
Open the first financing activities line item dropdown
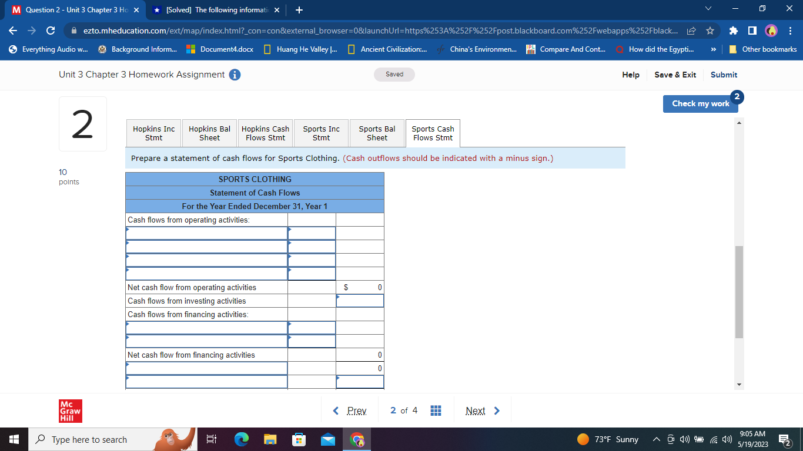(x=207, y=328)
